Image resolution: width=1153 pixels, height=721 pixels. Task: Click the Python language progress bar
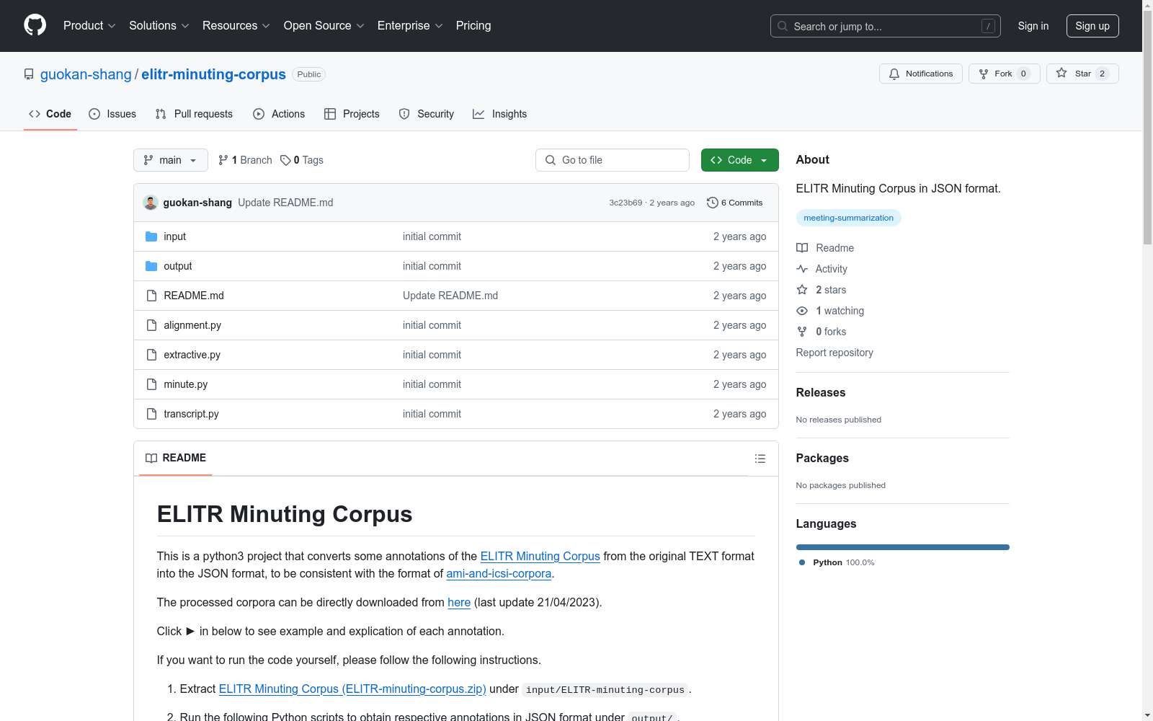point(903,547)
